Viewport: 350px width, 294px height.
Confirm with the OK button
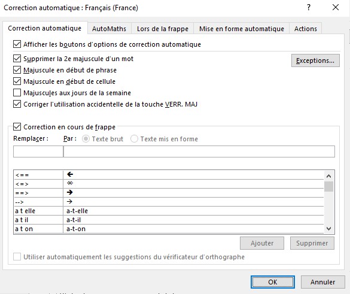273,282
